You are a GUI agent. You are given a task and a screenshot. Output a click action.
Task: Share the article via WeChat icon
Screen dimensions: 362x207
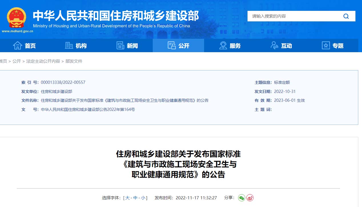click(242, 198)
